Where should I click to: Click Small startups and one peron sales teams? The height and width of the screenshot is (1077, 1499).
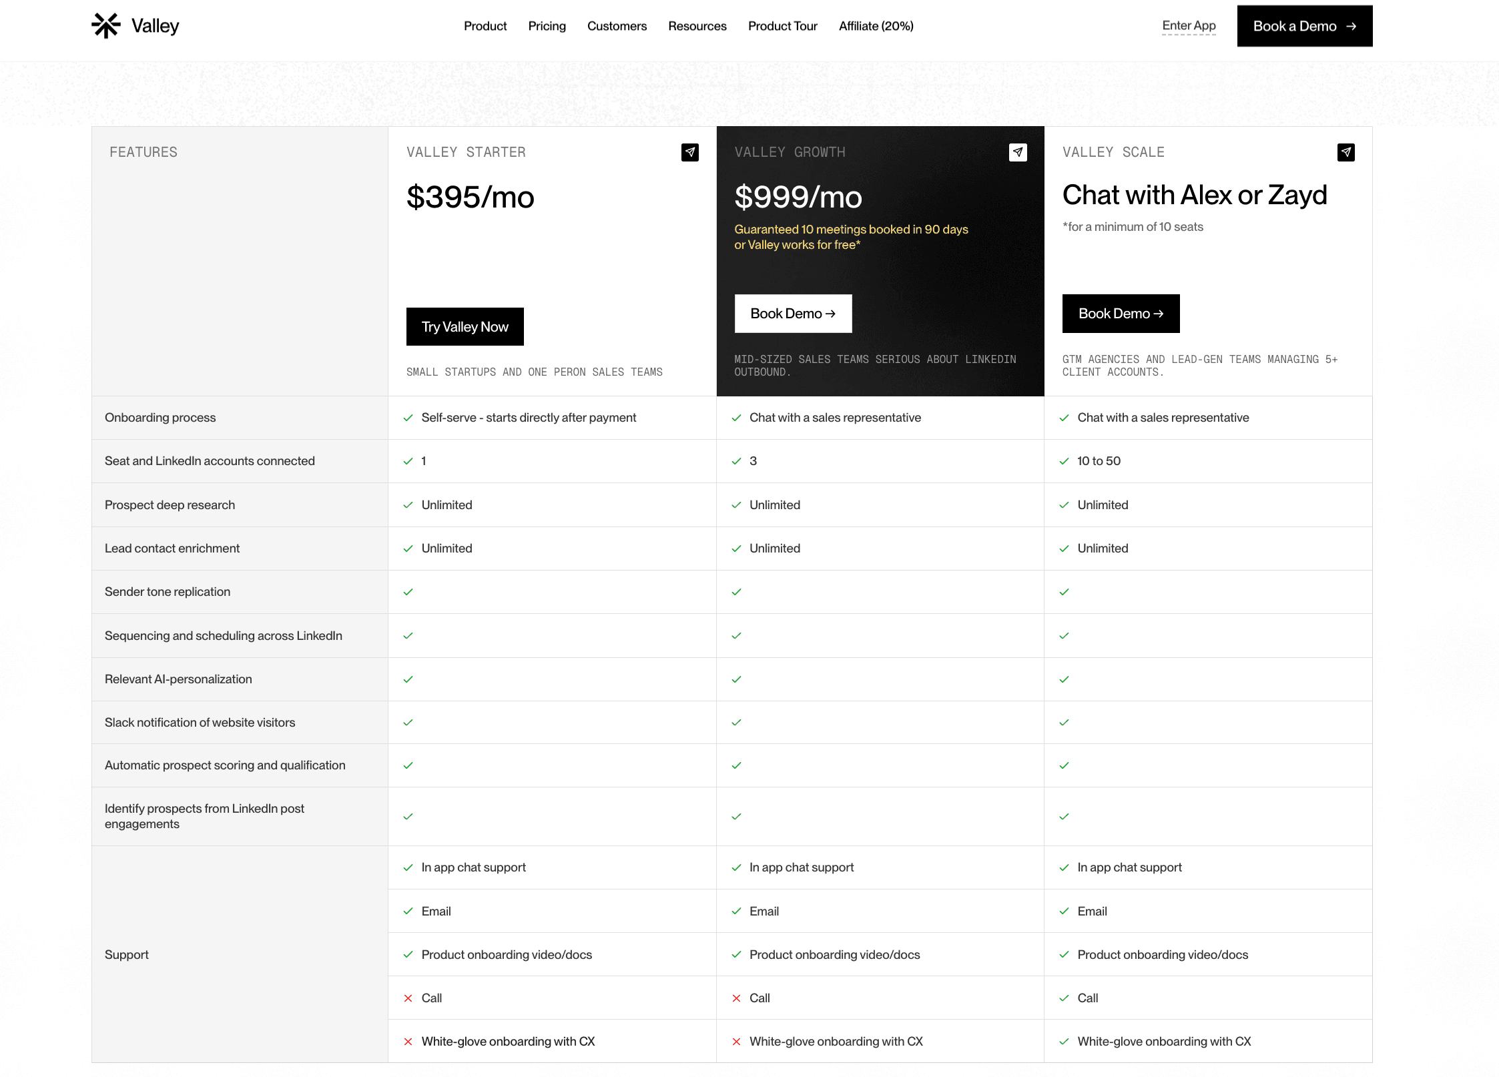coord(535,372)
